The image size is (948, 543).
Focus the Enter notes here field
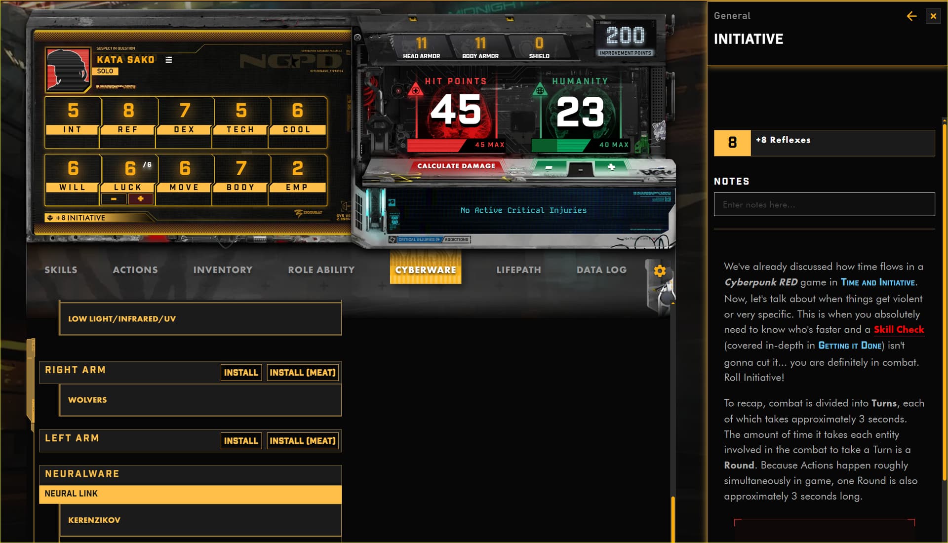(x=824, y=204)
